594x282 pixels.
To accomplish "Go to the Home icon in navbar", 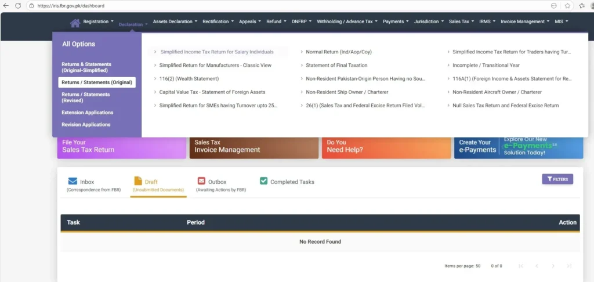I will [x=75, y=23].
